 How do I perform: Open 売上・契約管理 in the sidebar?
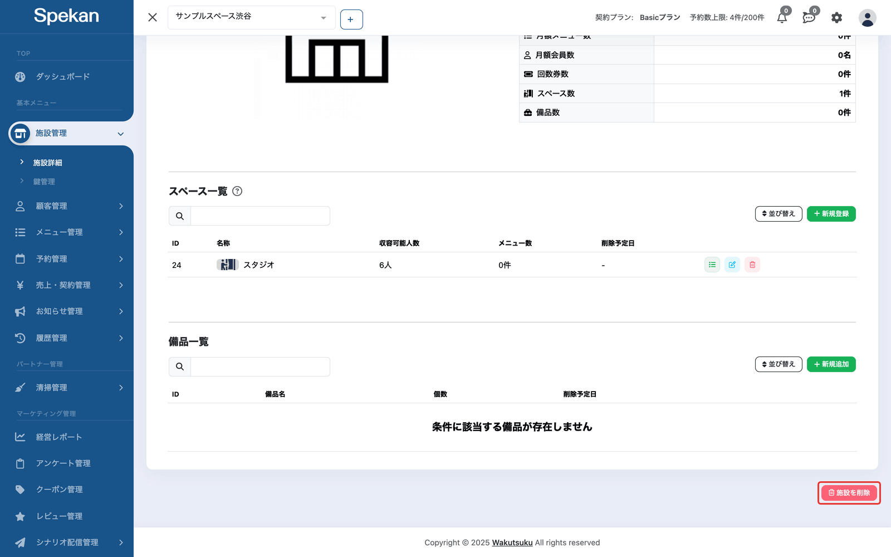[63, 285]
